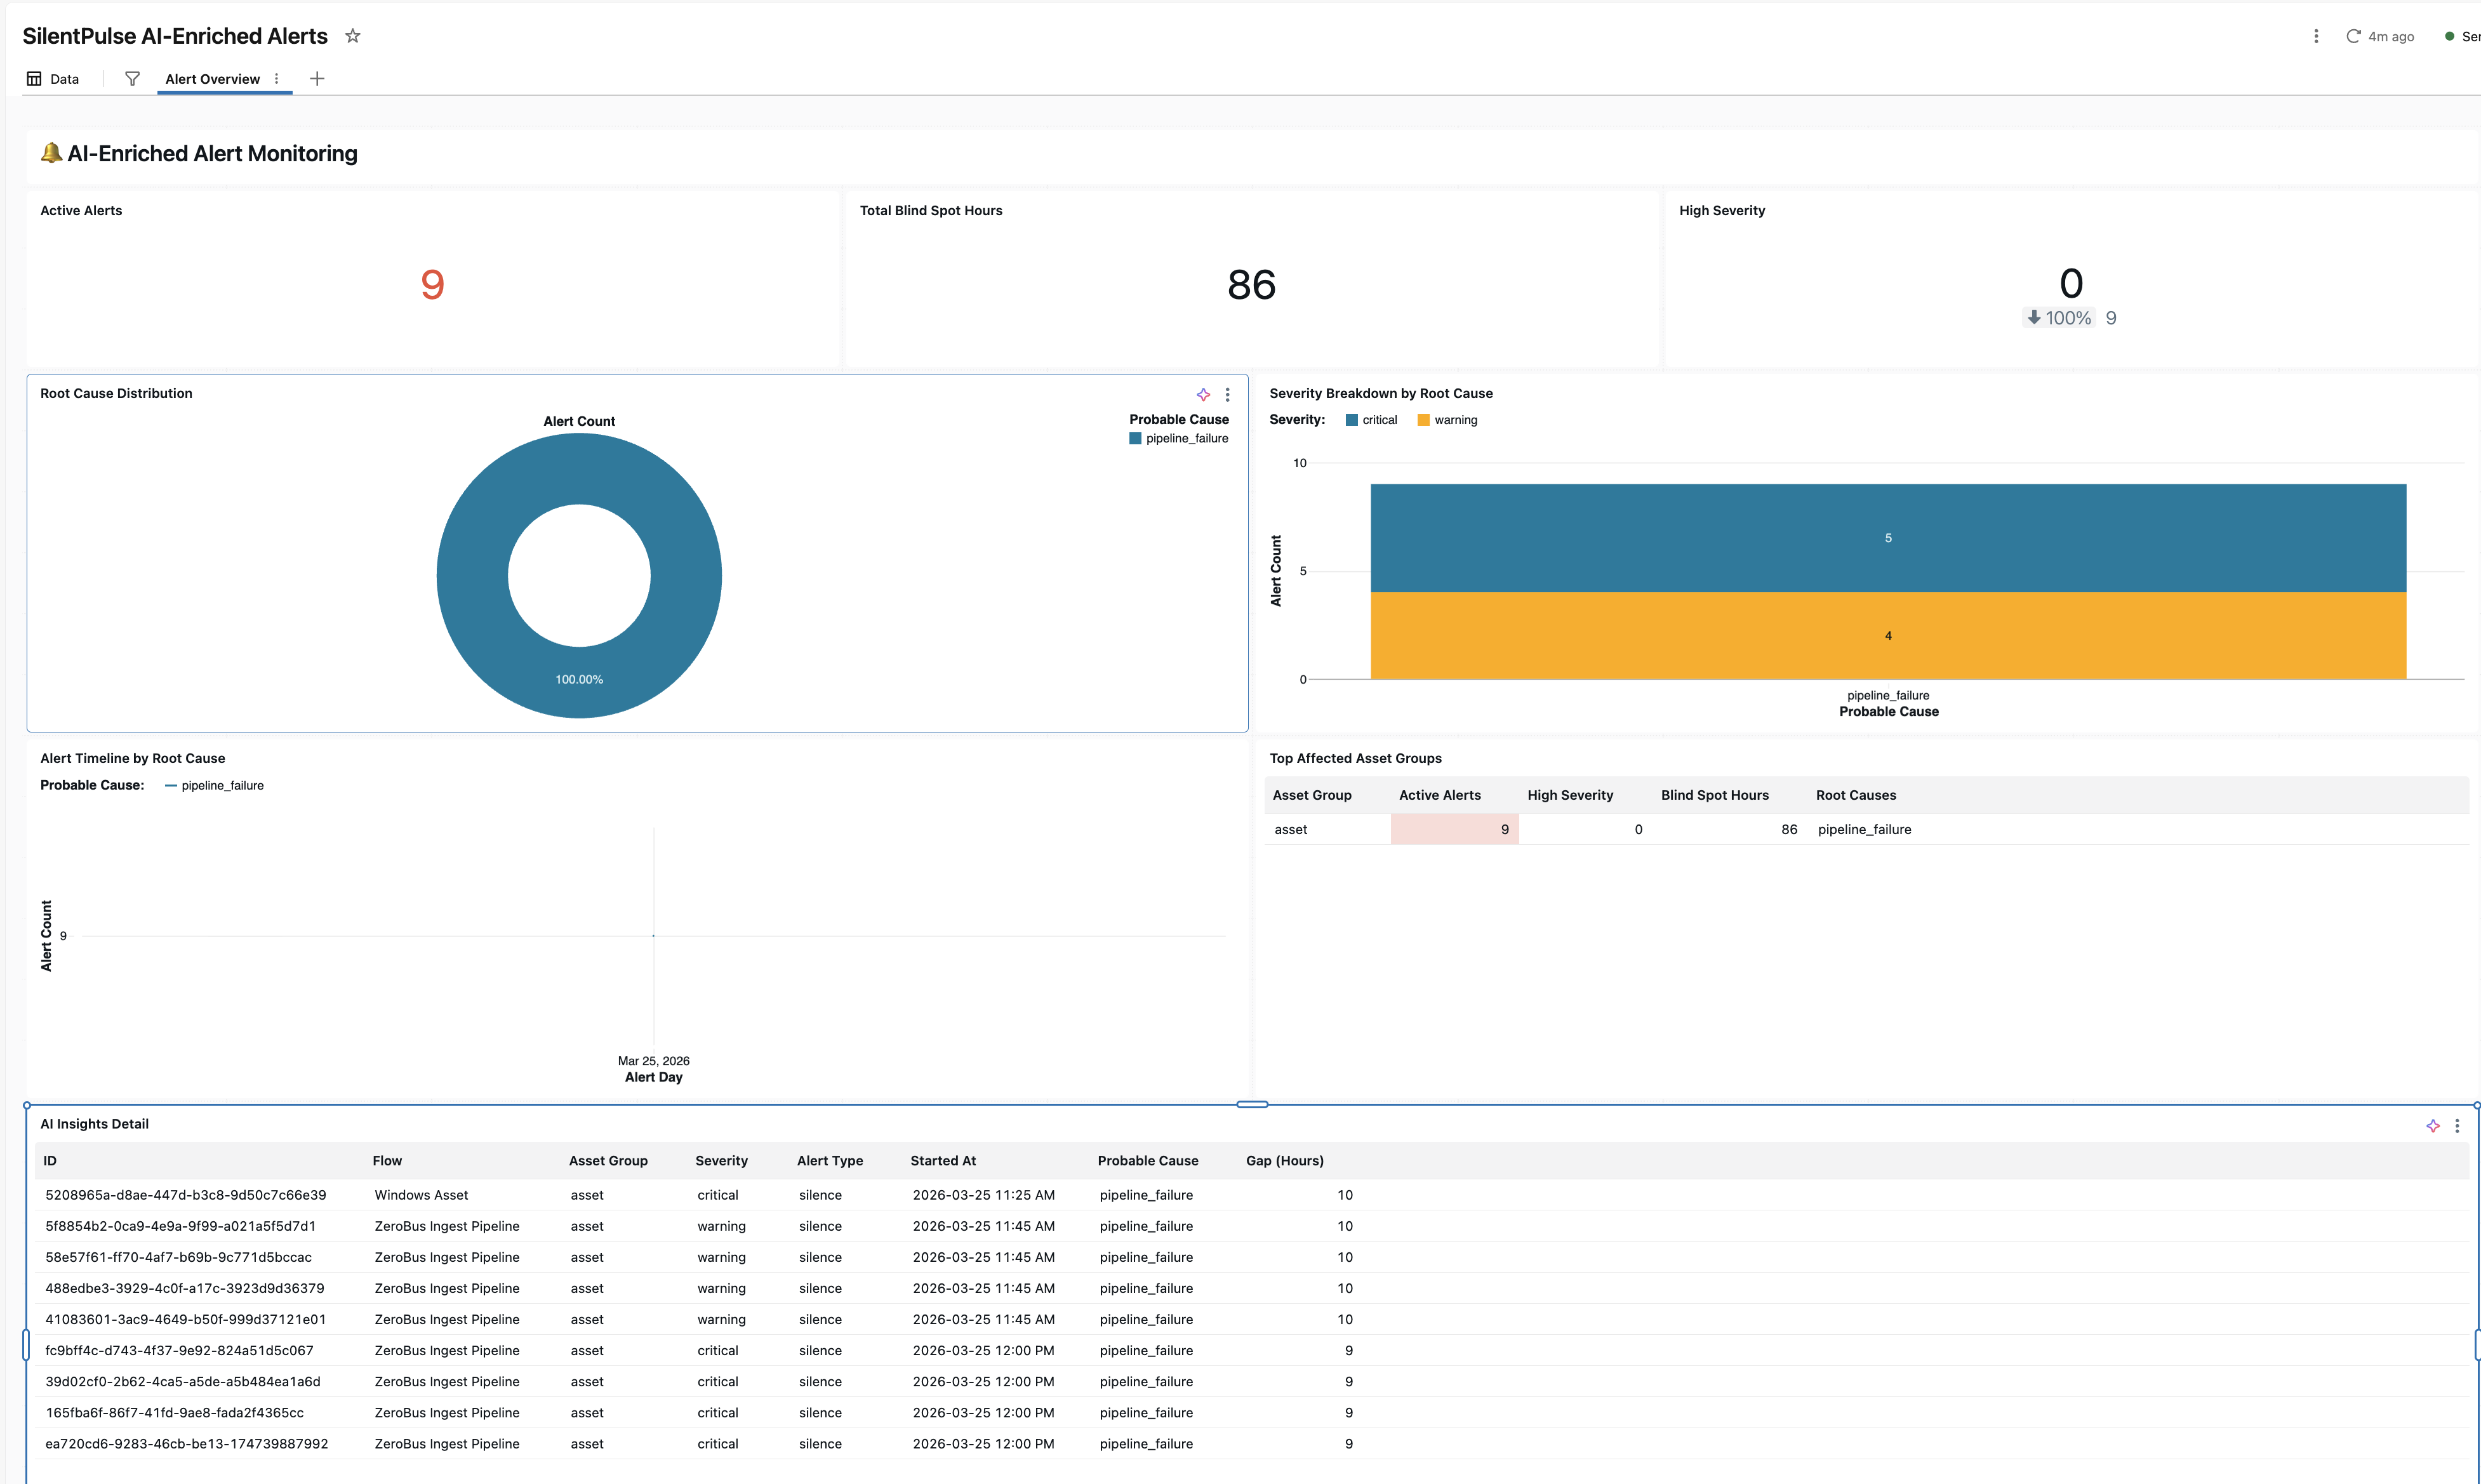Click the Active Alerts value 9
This screenshot has width=2481, height=1484.
tap(432, 285)
